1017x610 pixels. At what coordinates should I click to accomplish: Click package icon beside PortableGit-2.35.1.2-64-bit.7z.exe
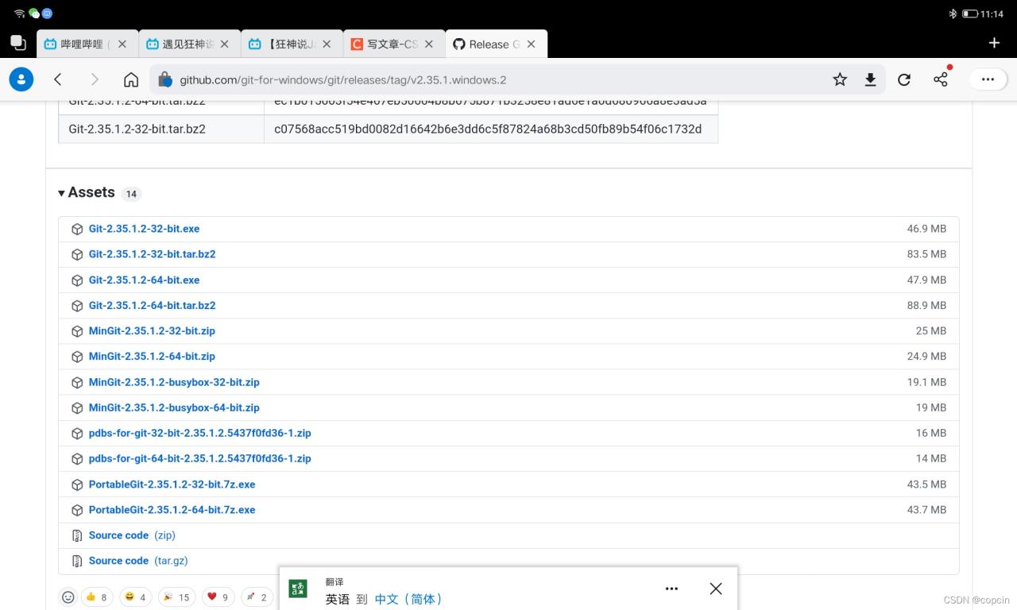click(77, 510)
